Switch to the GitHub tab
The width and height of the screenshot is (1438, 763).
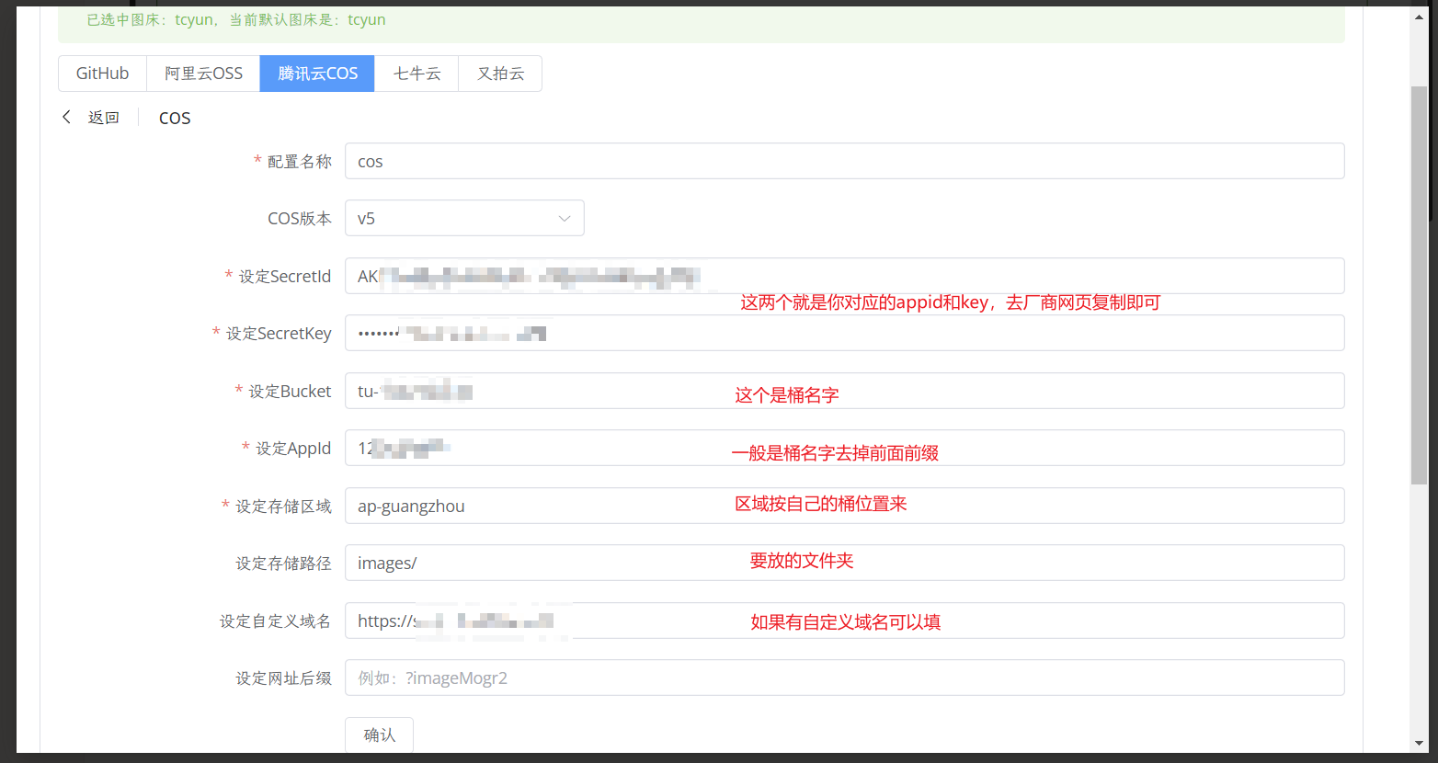102,74
